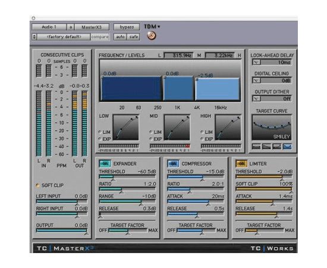Click the Limiter Soft Clip slider
327x268 pixels.
264,189
